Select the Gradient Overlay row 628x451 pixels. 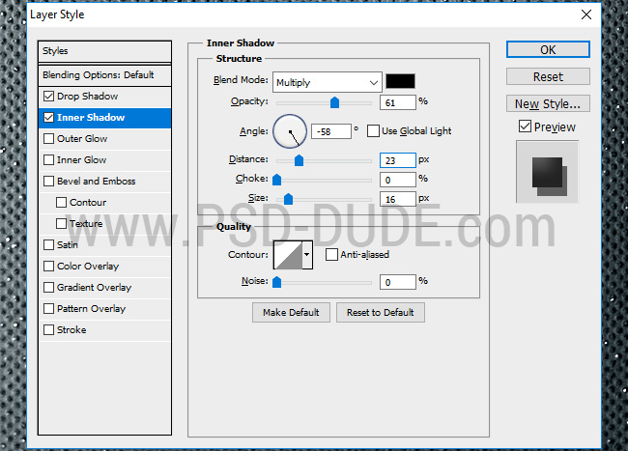pyautogui.click(x=105, y=288)
